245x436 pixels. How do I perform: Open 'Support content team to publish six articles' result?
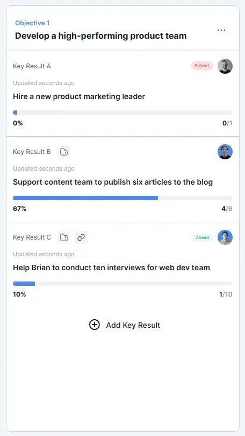[x=113, y=182]
